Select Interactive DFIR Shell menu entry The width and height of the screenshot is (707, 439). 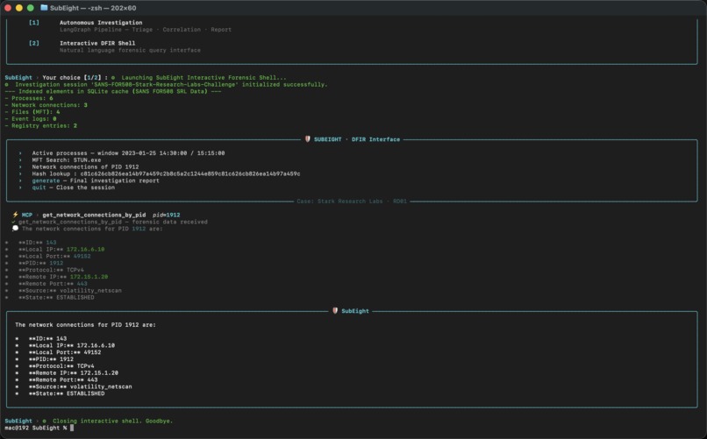coord(97,43)
